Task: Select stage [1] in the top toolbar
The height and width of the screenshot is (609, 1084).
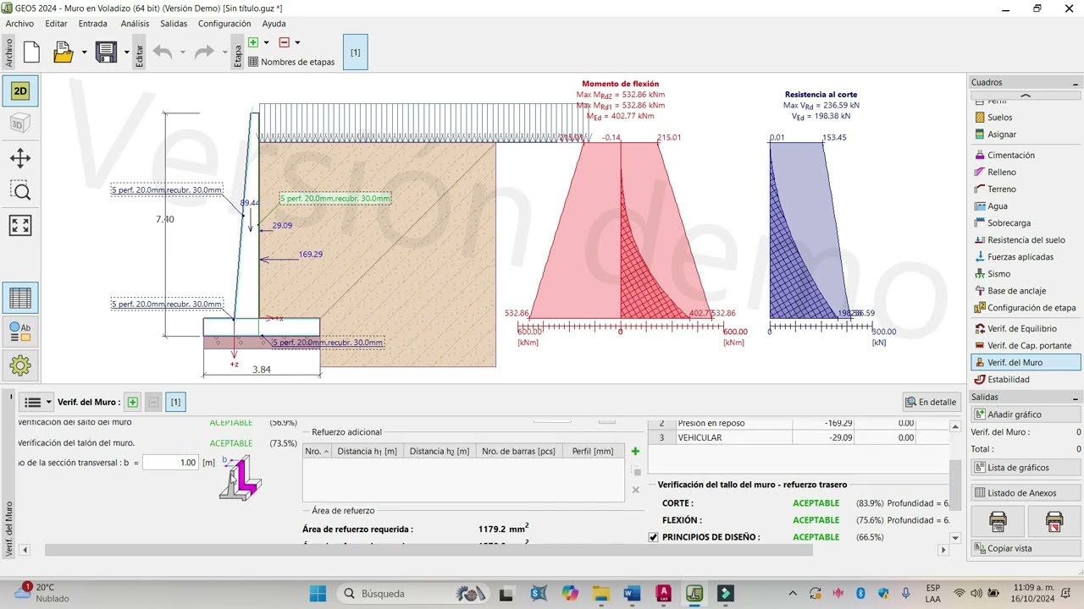Action: click(x=355, y=52)
